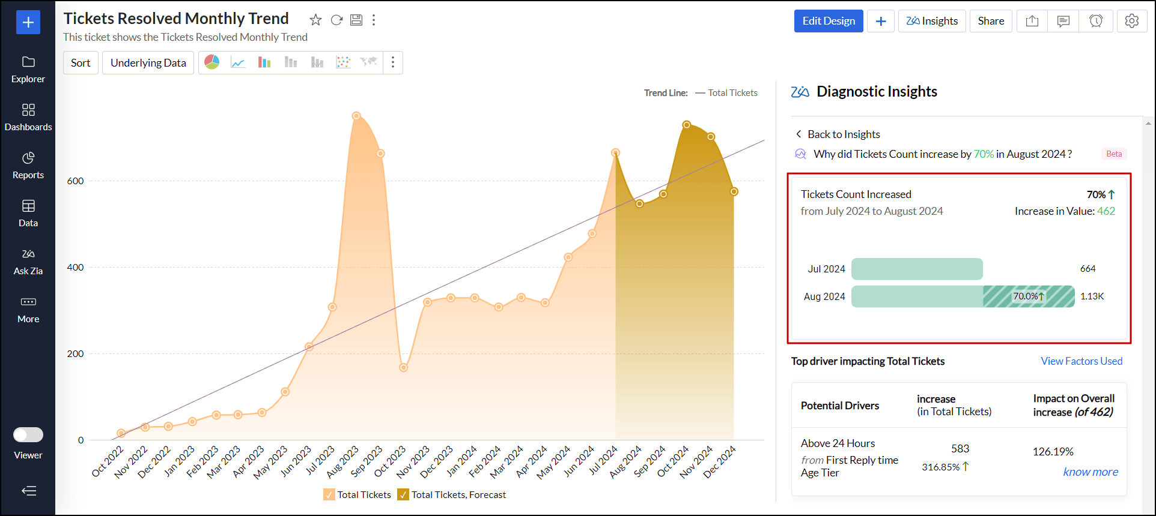This screenshot has width=1156, height=516.
Task: Open Dashboards in the left sidebar
Action: (28, 117)
